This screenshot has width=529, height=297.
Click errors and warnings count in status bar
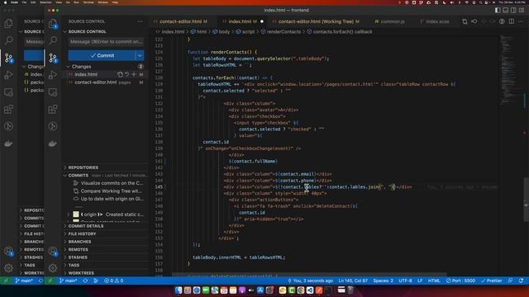114,280
